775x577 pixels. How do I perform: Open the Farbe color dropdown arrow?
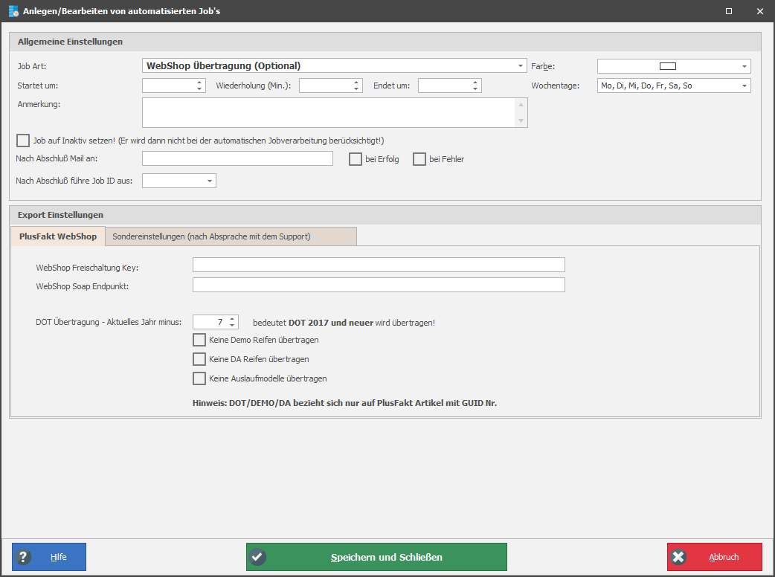pyautogui.click(x=744, y=66)
